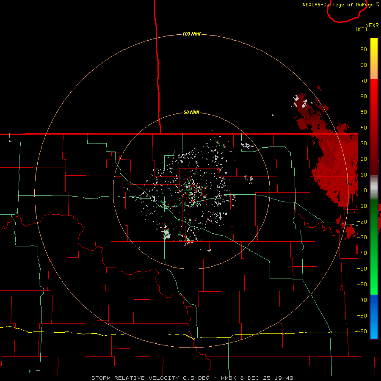This screenshot has width=381, height=381.
Task: Click the -70 value on velocity scale
Action: [x=362, y=300]
